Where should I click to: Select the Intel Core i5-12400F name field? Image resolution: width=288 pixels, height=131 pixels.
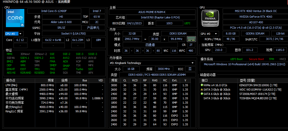(x=54, y=11)
